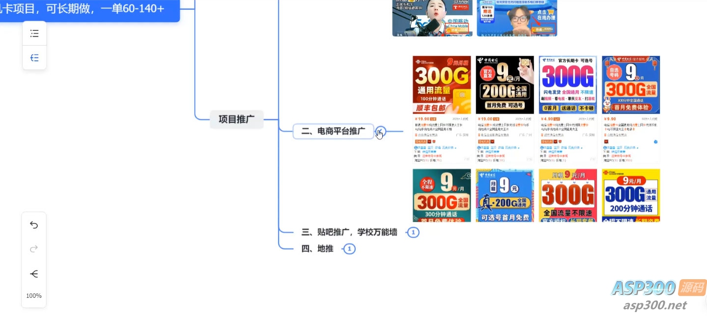Collapse the 二、电商平台推广 branch
This screenshot has height=316, width=707.
coord(381,131)
